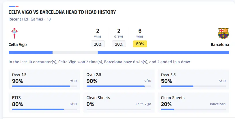Viewport: 235px width, 119px height.
Task: Select the Over 1.5 stat card
Action: pyautogui.click(x=44, y=79)
